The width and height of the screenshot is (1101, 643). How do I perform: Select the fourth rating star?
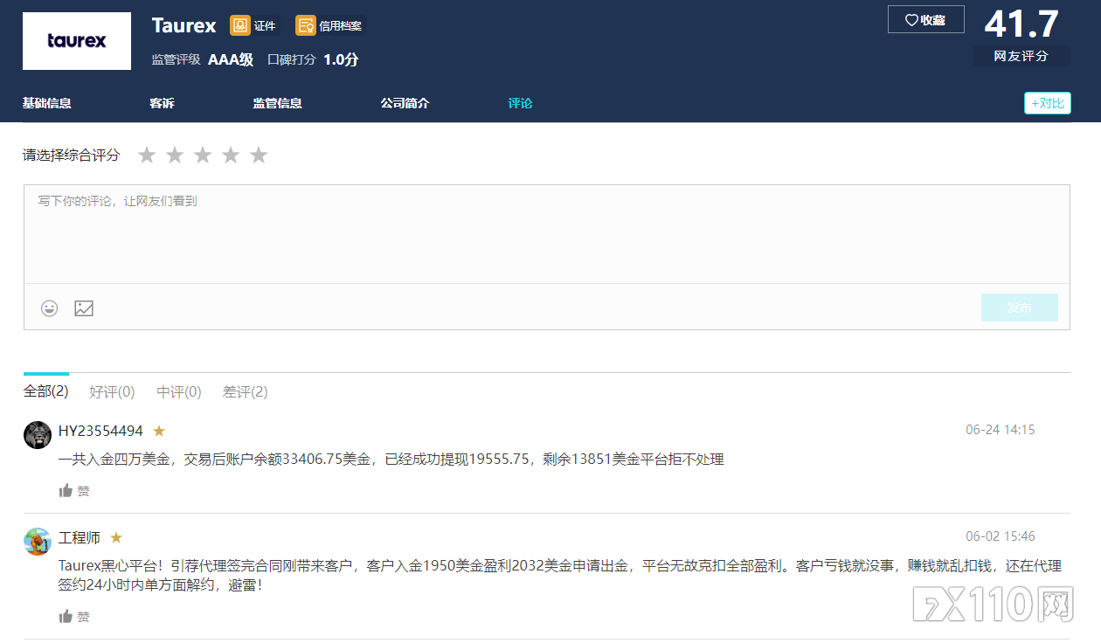231,155
